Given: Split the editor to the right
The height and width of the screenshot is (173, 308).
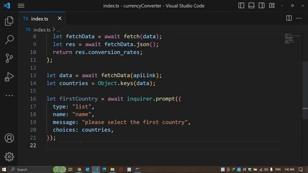Looking at the screenshot, I should coord(289,18).
